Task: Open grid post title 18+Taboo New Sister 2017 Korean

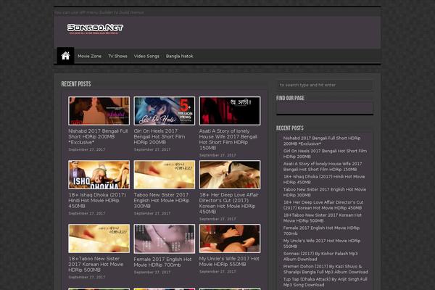Action: [x=96, y=264]
